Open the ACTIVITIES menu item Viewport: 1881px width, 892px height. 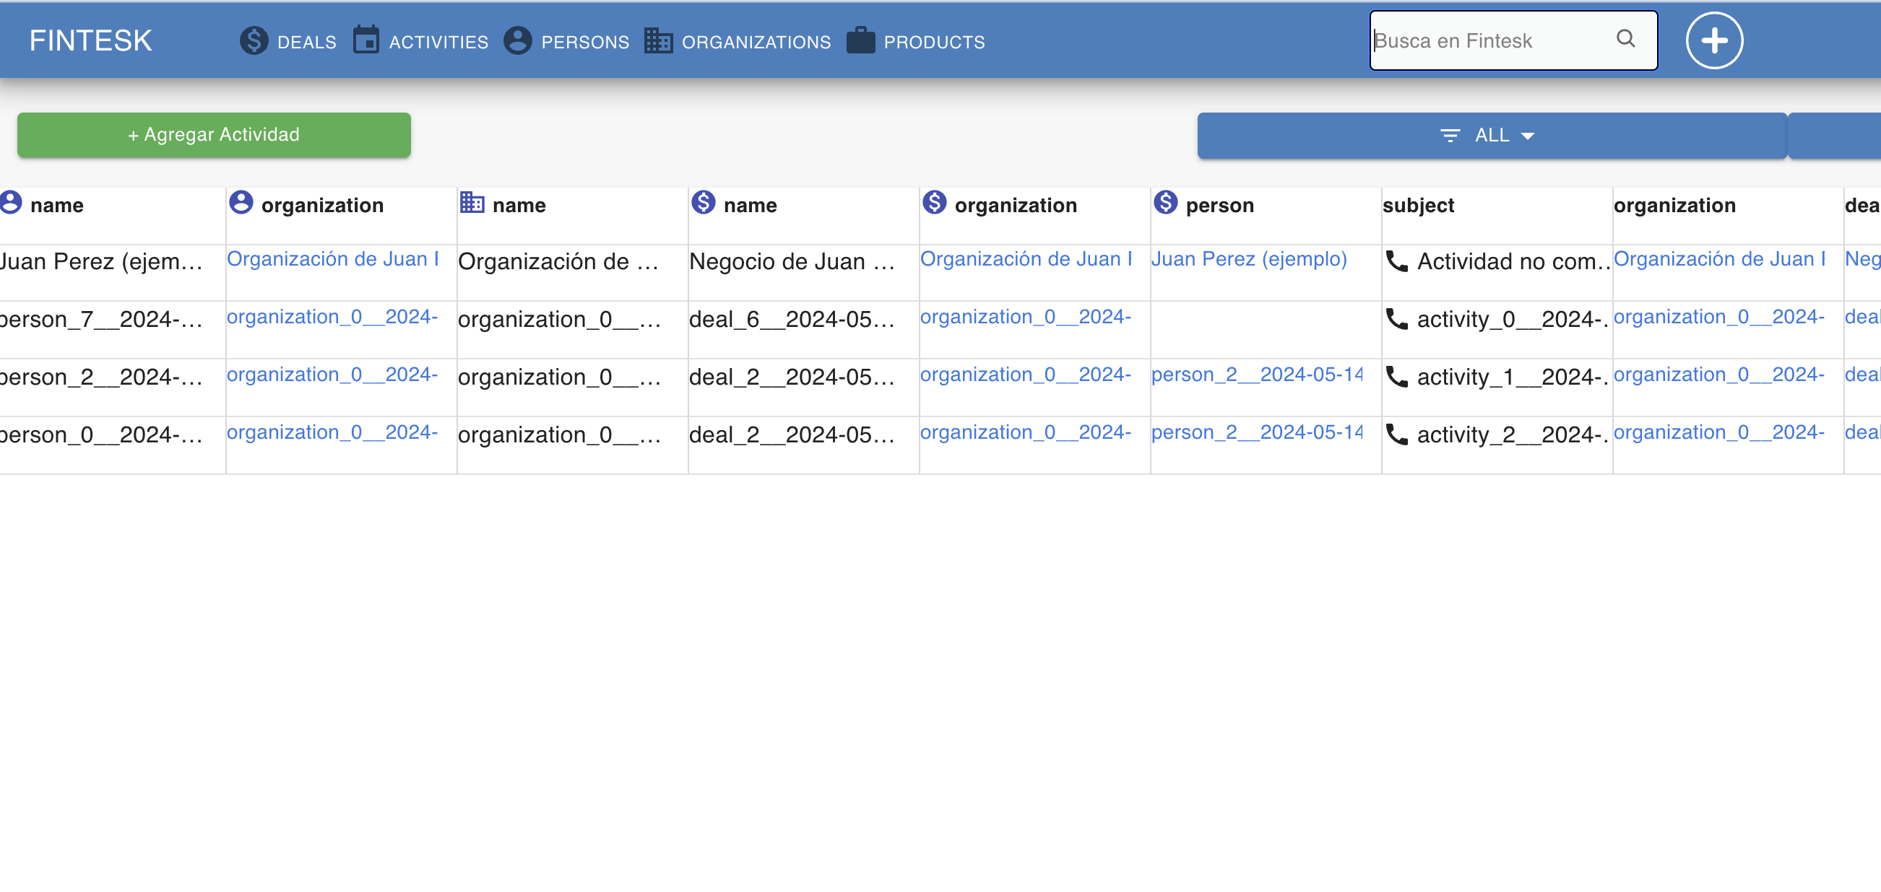(438, 43)
